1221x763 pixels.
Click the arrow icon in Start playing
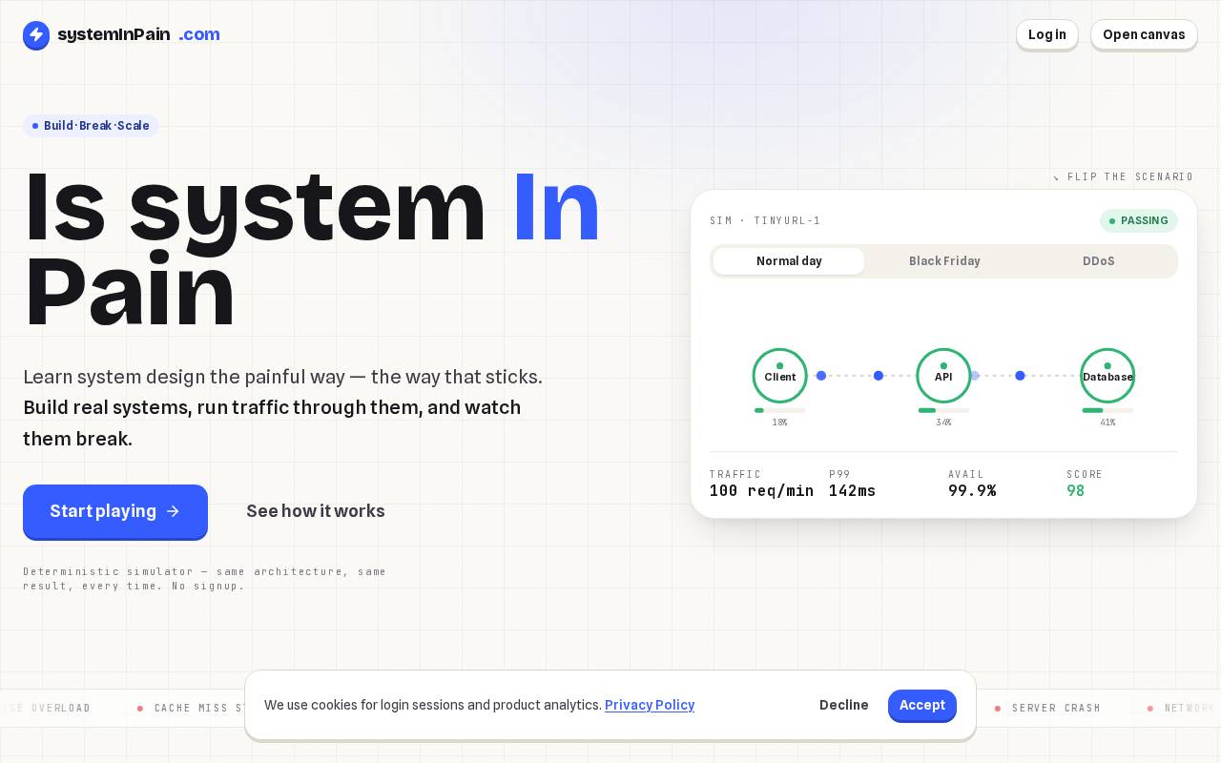pyautogui.click(x=173, y=511)
